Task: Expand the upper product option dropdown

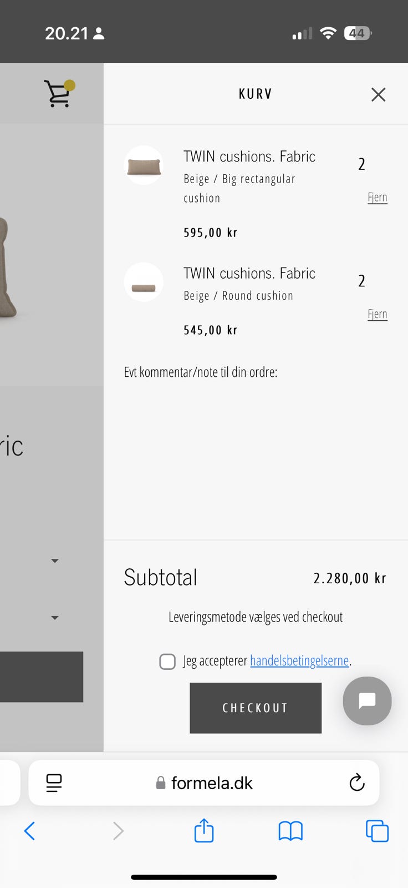Action: coord(55,561)
